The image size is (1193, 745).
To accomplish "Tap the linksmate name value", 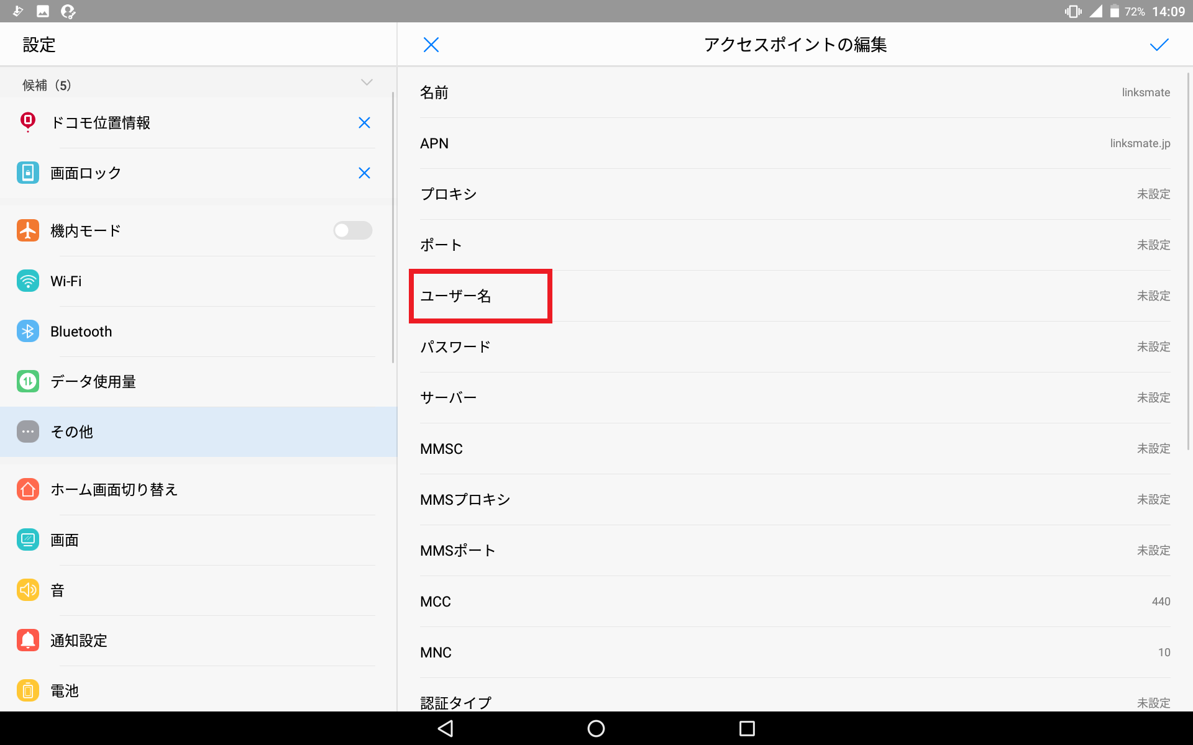I will click(x=1146, y=93).
